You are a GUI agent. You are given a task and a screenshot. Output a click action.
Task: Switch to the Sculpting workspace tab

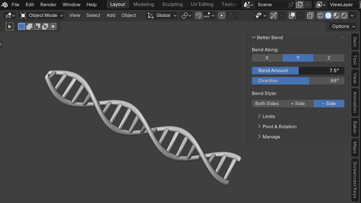pyautogui.click(x=172, y=5)
